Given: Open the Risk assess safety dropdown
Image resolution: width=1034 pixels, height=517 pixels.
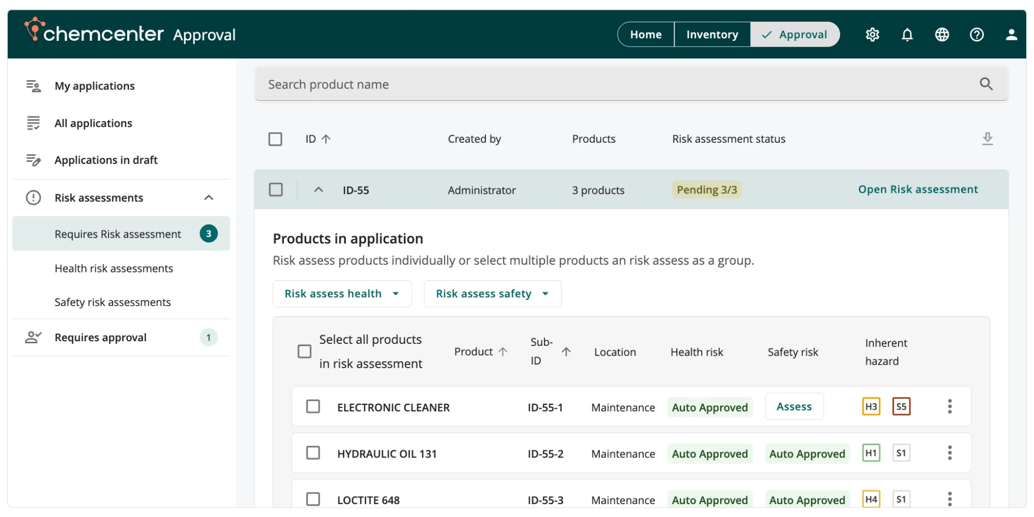Looking at the screenshot, I should 493,294.
